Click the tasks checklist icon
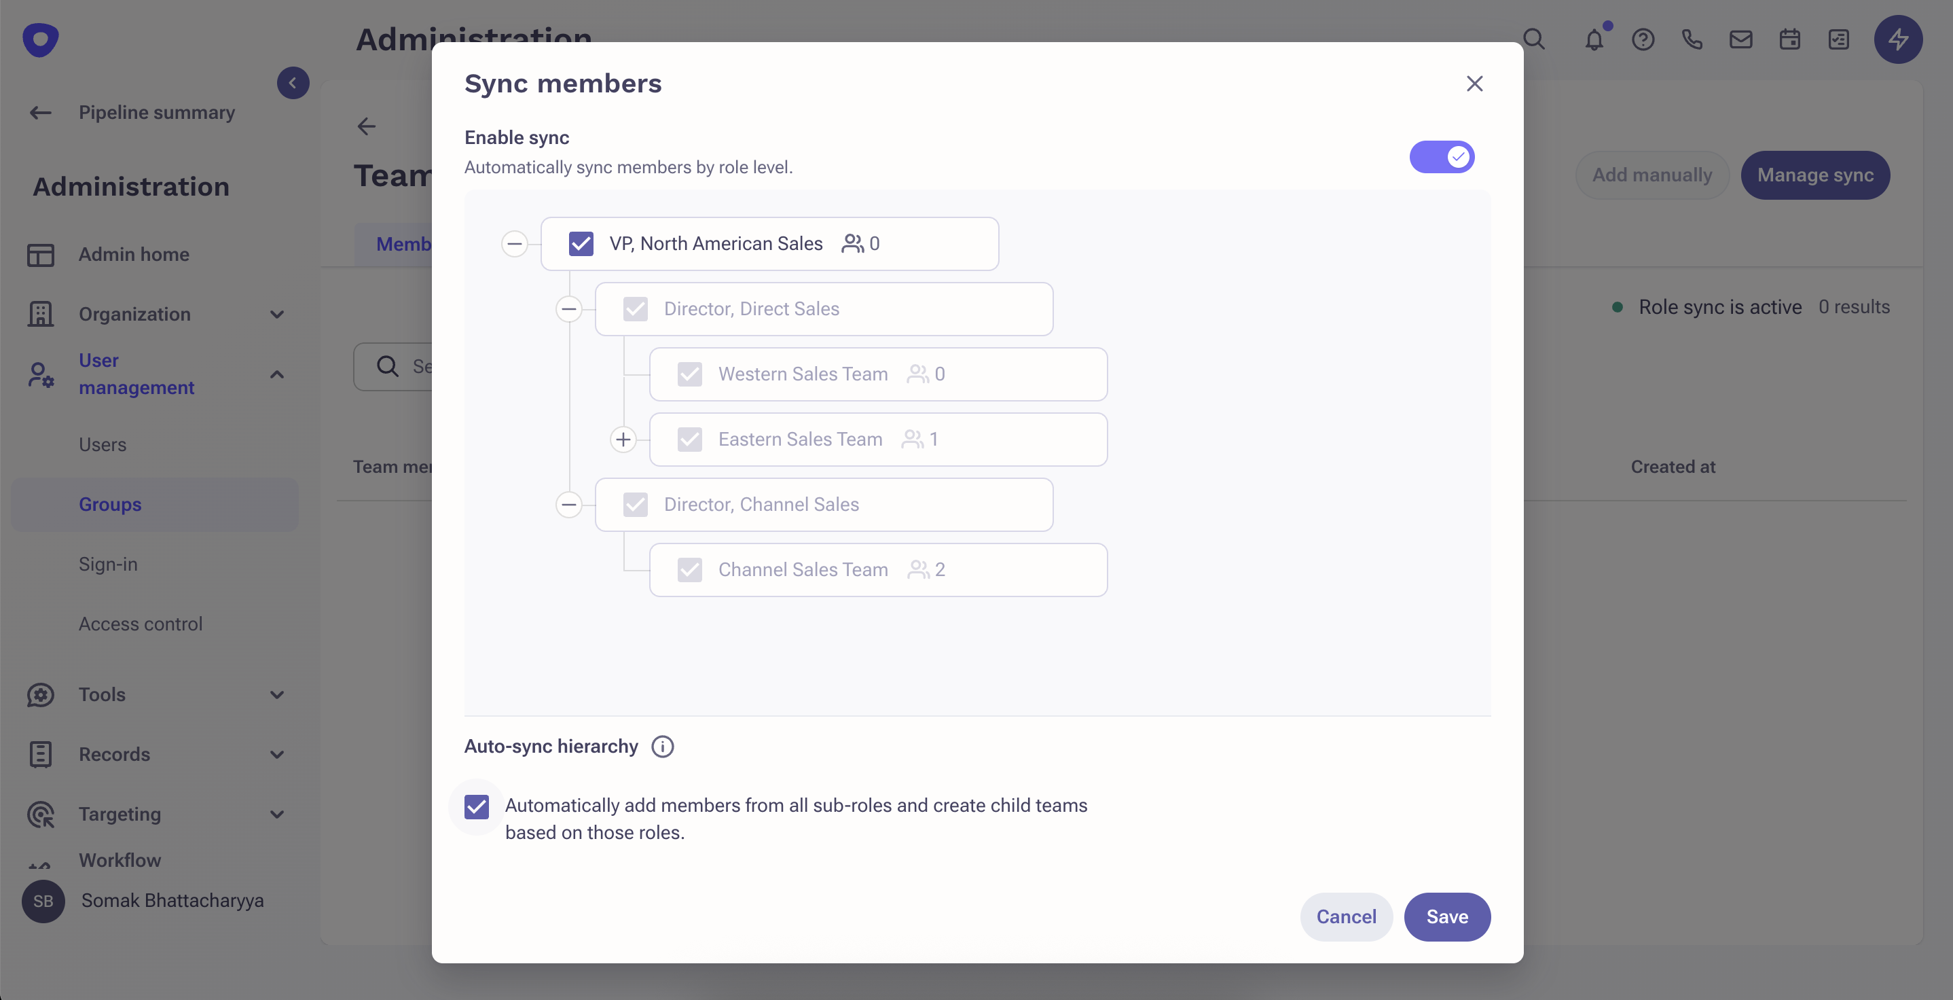 click(1838, 39)
